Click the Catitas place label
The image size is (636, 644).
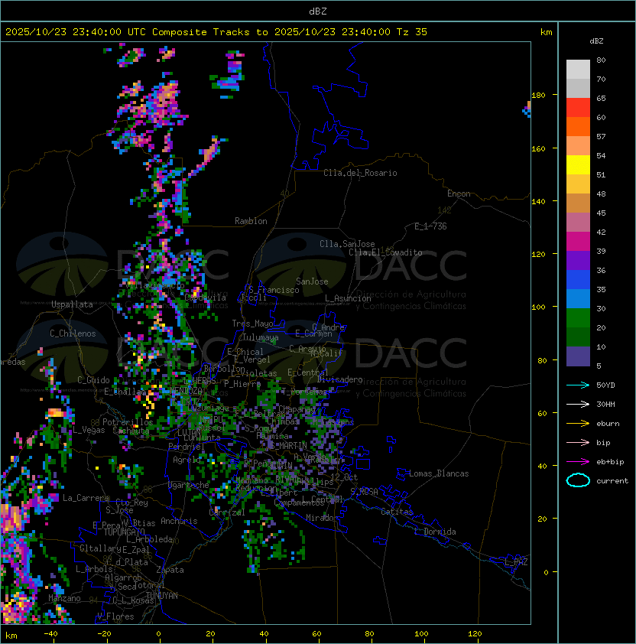tap(397, 512)
